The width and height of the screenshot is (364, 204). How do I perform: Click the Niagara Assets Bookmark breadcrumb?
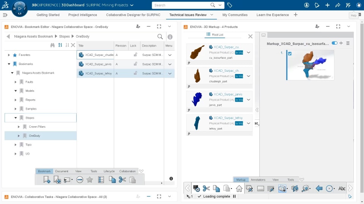coord(34,37)
